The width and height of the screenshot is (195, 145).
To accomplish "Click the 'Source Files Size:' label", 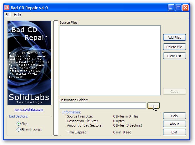I will pyautogui.click(x=80, y=116).
